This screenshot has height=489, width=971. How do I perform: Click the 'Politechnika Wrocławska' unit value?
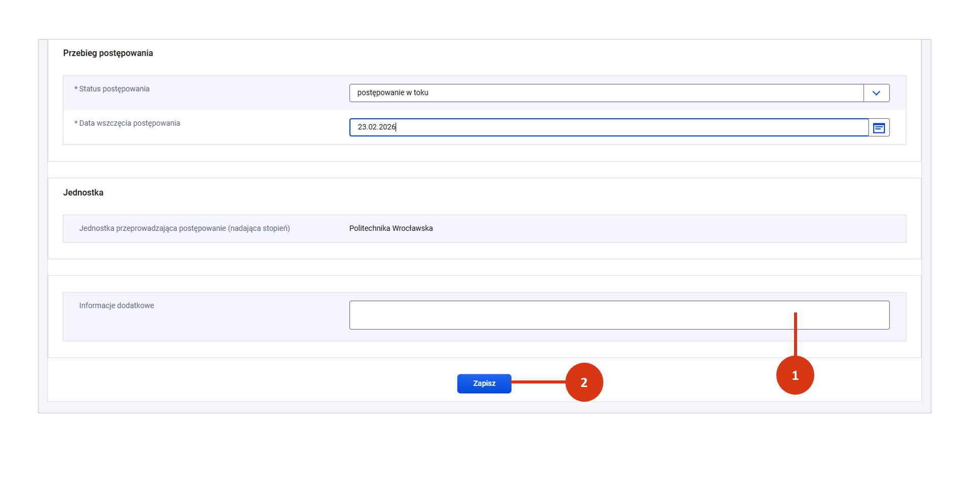click(390, 229)
